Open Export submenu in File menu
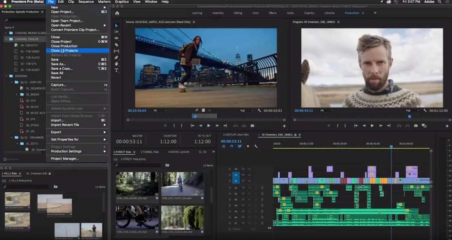Screen dimensions: 452x240 point(78,132)
